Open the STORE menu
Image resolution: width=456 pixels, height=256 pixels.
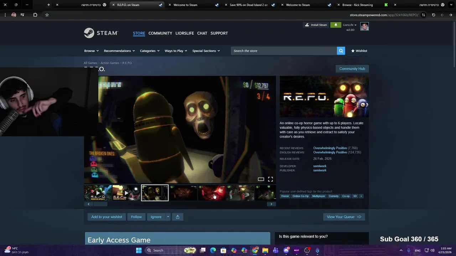coord(139,33)
